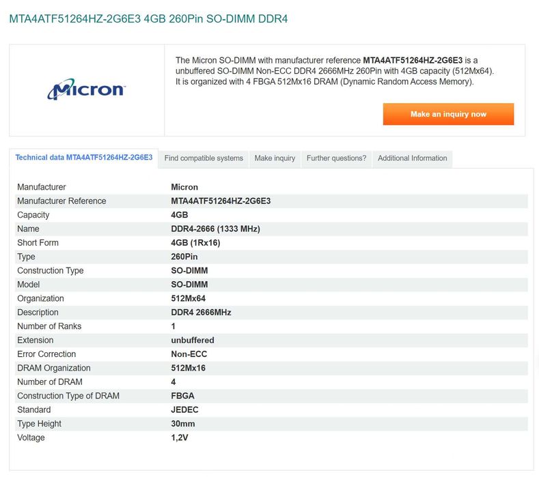
Task: Click the bold part number in description paragraph
Action: tap(413, 61)
